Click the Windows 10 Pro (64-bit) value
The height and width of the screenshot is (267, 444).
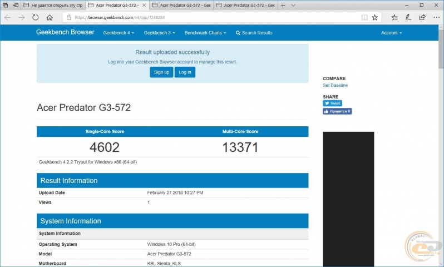171,244
